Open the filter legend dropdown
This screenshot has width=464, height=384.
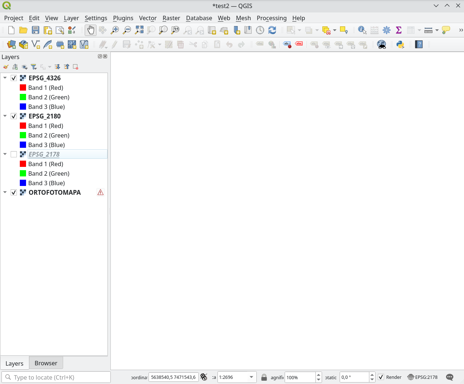click(x=34, y=67)
